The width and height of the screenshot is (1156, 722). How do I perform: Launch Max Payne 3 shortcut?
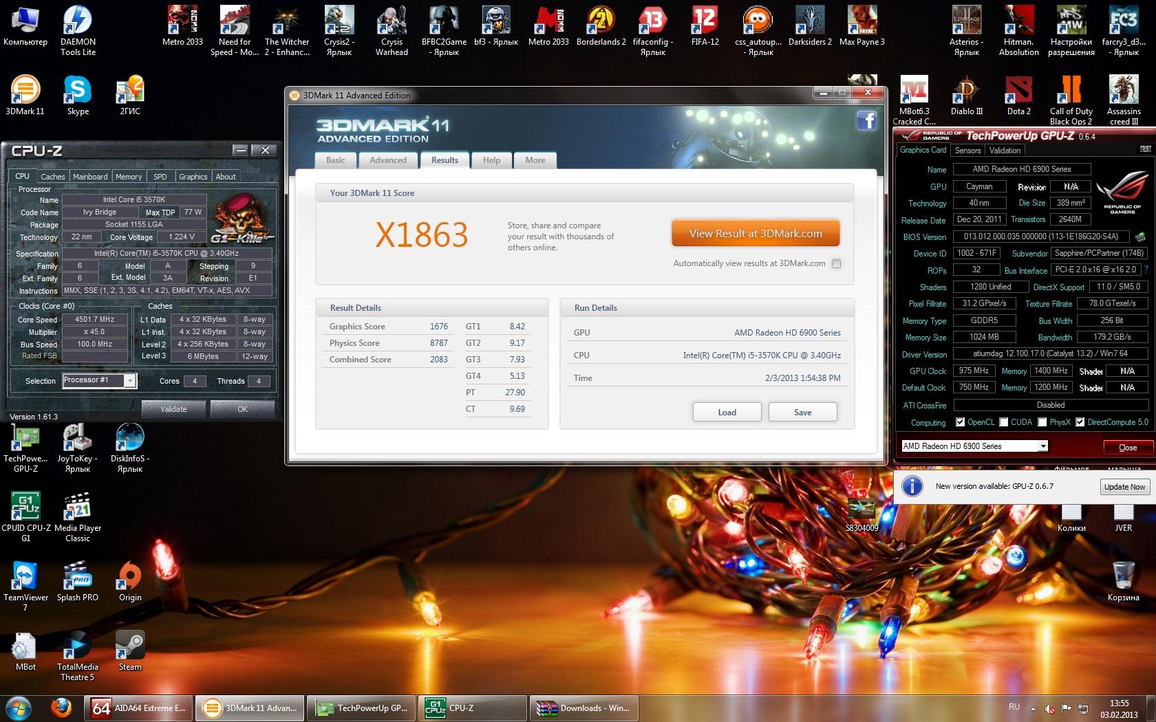click(861, 26)
